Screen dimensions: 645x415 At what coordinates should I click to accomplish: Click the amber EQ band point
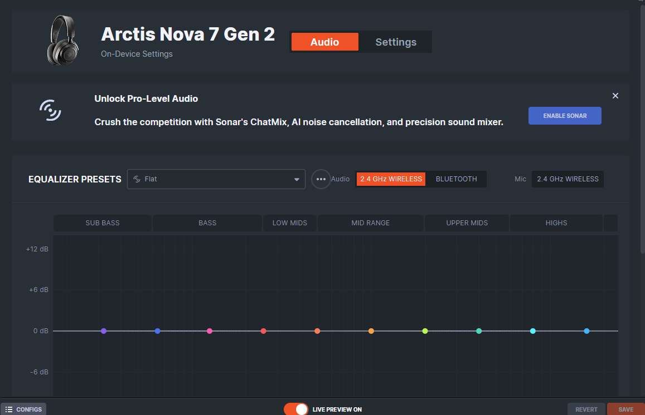(371, 331)
